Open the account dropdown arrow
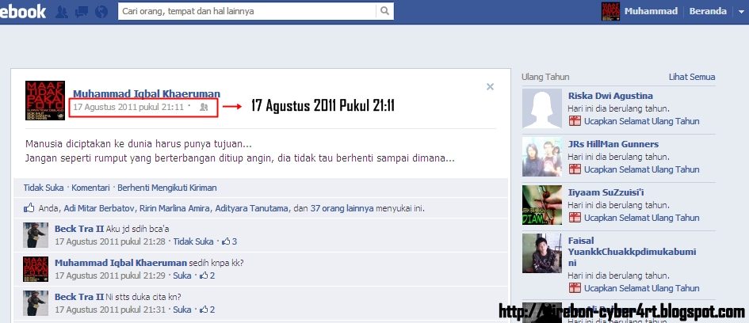749x323 pixels. tap(741, 11)
